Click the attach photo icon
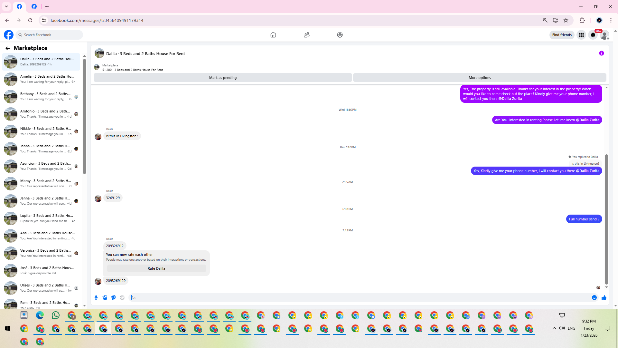This screenshot has height=348, width=618. (x=105, y=298)
